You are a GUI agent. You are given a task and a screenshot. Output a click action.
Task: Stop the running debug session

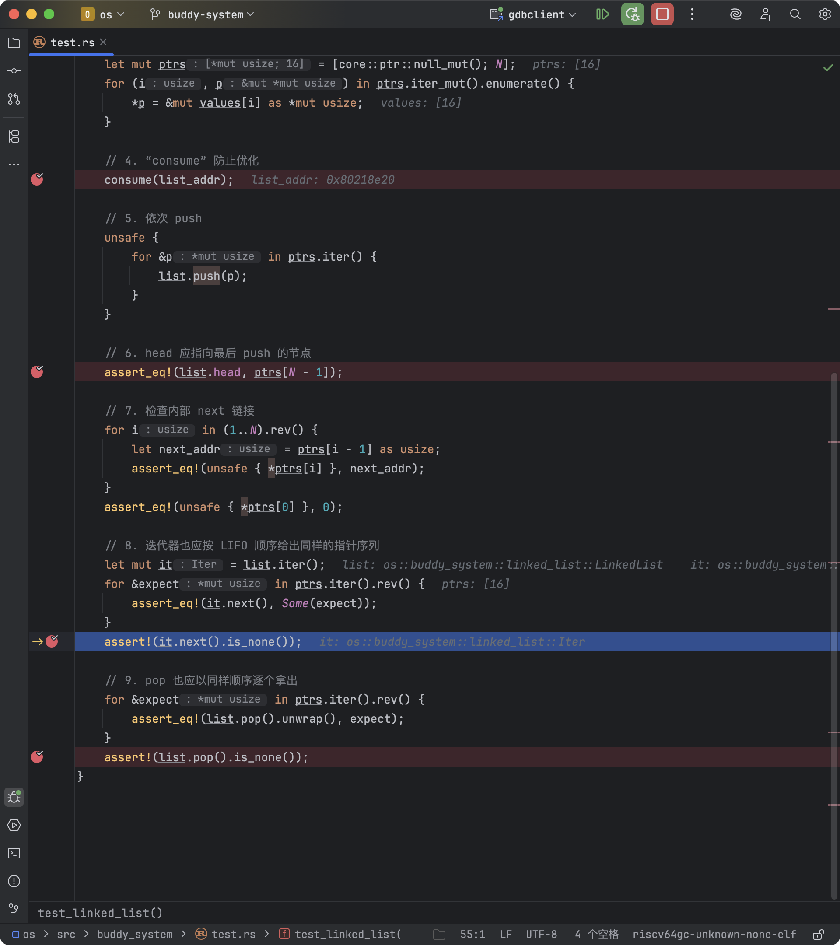click(662, 14)
